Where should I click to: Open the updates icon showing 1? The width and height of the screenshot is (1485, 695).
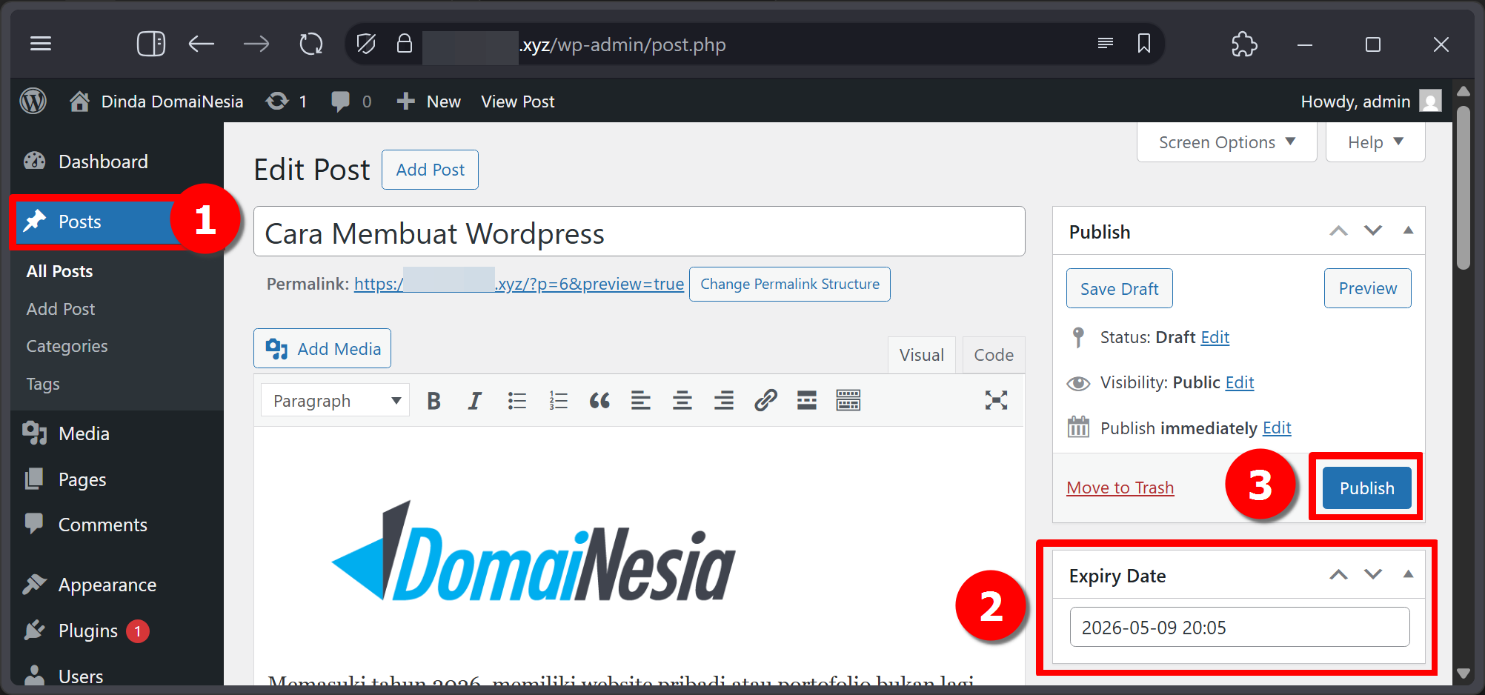(287, 102)
